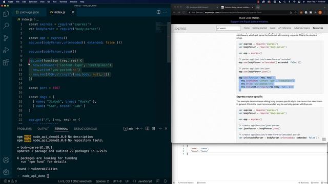Image resolution: width=328 pixels, height=184 pixels.
Task: Open the editor More Actions ellipsis
Action: click(165, 12)
